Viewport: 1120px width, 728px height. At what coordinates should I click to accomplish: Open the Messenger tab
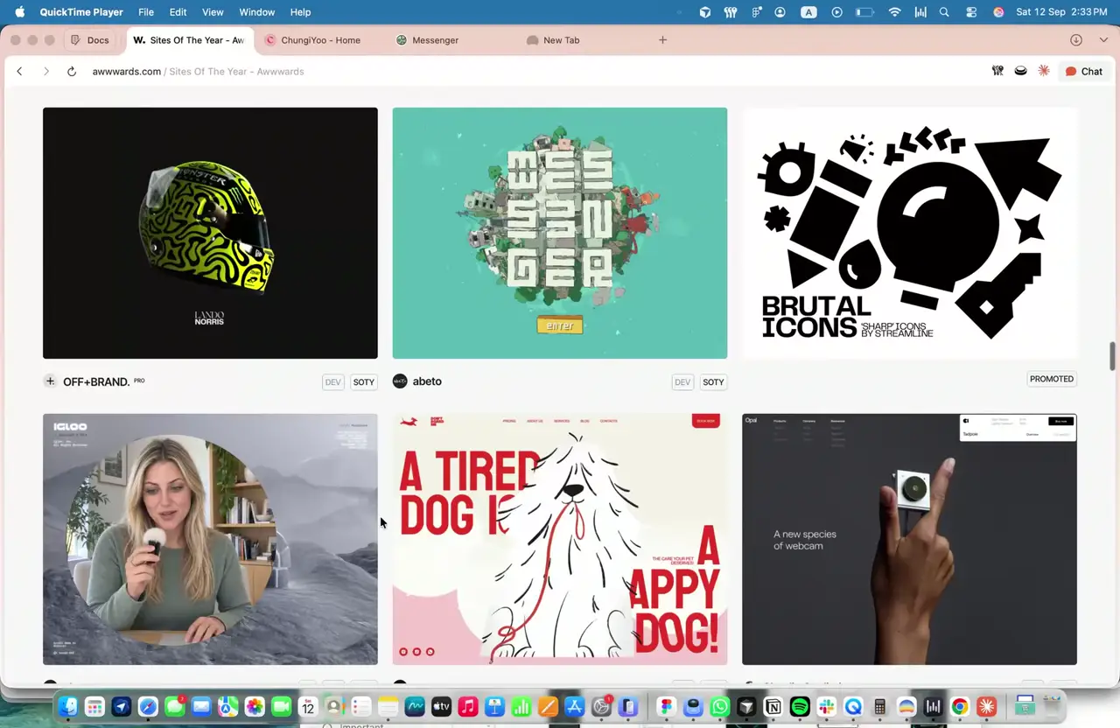(x=435, y=40)
